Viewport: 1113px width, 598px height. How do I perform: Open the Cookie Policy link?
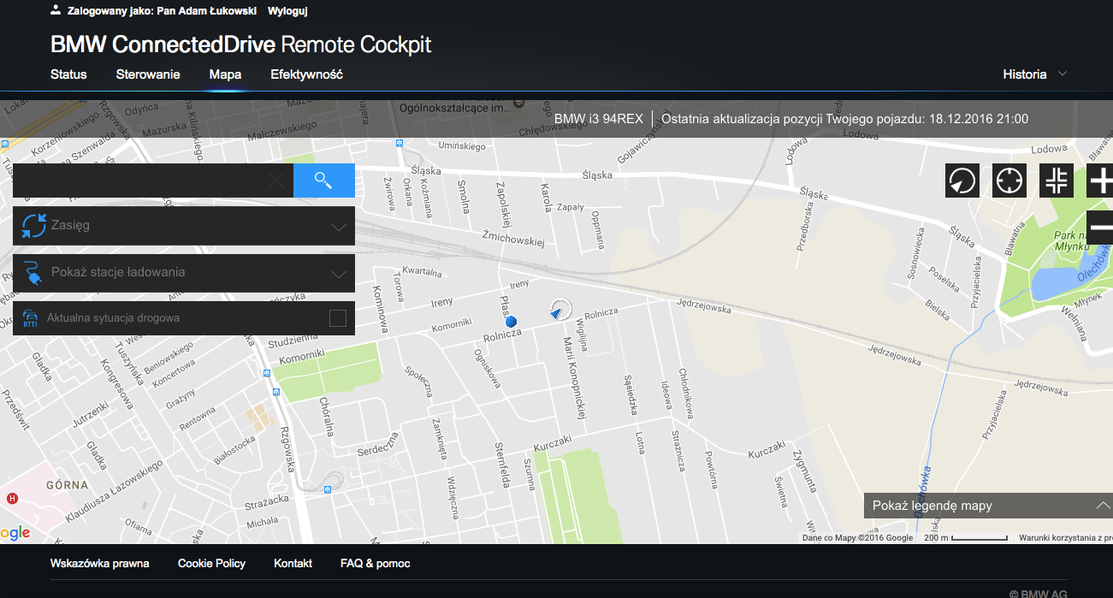click(211, 564)
